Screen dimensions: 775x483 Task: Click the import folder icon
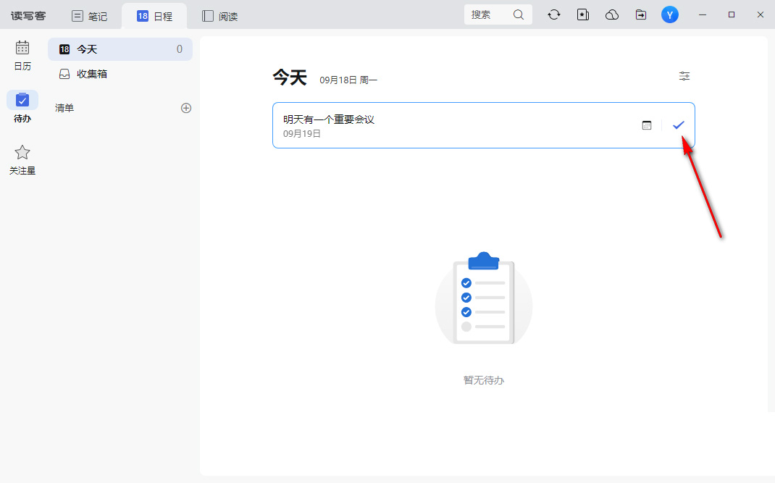[x=641, y=14]
